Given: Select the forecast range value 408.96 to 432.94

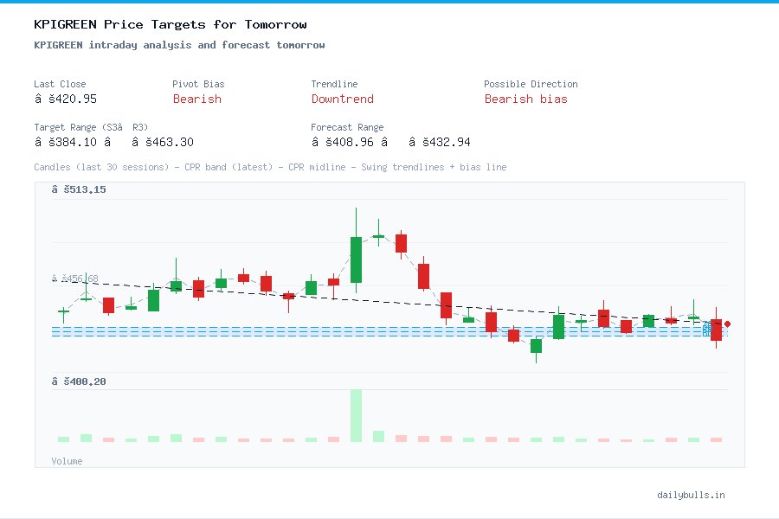Looking at the screenshot, I should point(390,142).
